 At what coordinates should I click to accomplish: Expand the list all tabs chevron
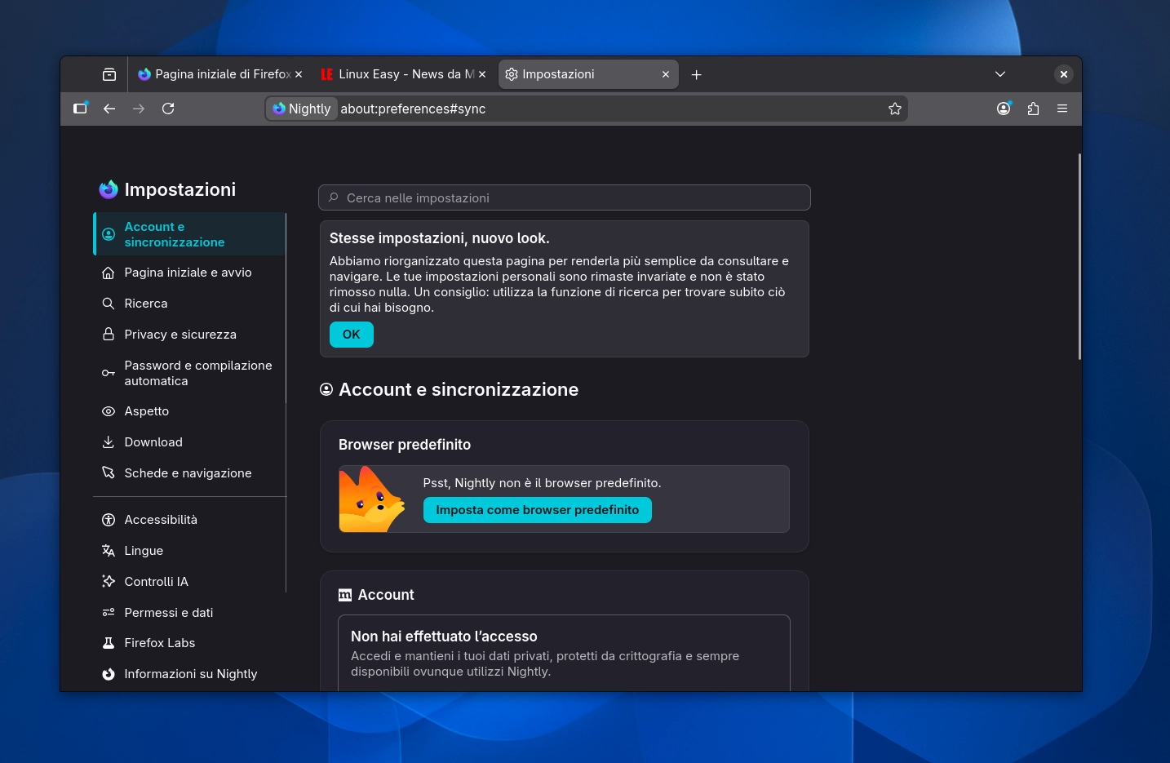(x=1000, y=74)
